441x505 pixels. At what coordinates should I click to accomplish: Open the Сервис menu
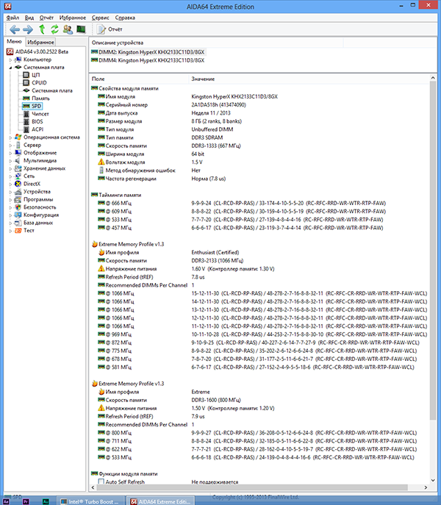[100, 18]
